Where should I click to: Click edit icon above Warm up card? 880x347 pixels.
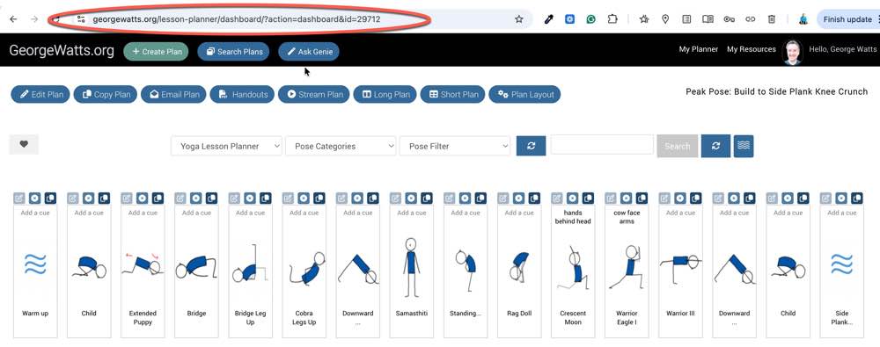19,198
